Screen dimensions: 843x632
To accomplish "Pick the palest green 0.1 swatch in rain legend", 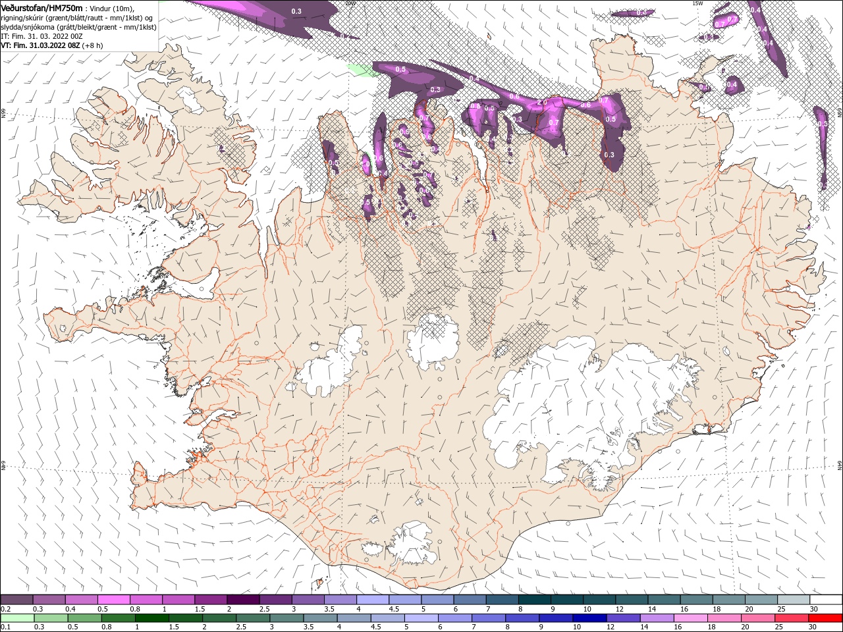I will tap(17, 618).
